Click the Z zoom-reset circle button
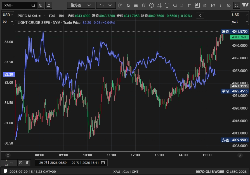Viewport: 250px width, 175px height. pos(8,155)
